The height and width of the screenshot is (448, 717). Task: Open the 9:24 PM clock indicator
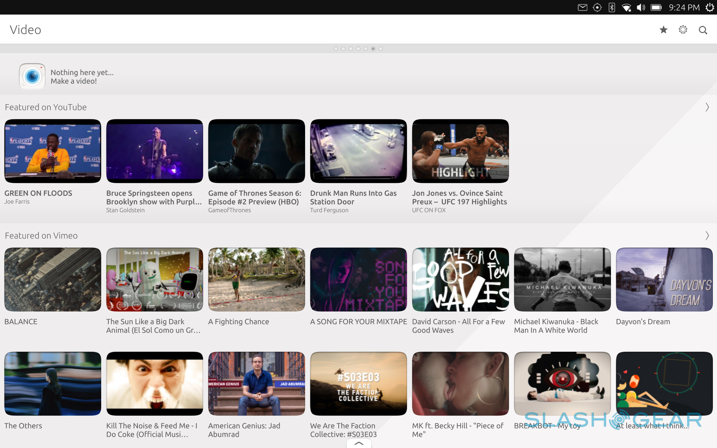(x=684, y=7)
